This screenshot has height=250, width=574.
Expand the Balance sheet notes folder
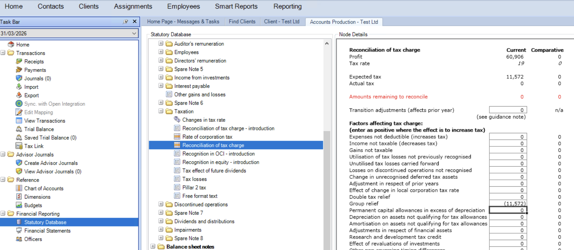(153, 246)
